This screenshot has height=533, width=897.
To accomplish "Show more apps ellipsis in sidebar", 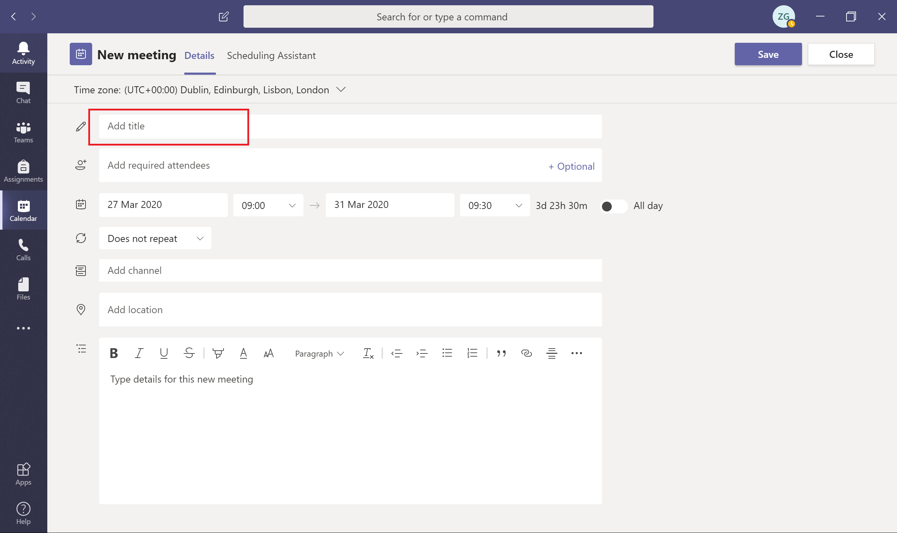I will point(23,328).
